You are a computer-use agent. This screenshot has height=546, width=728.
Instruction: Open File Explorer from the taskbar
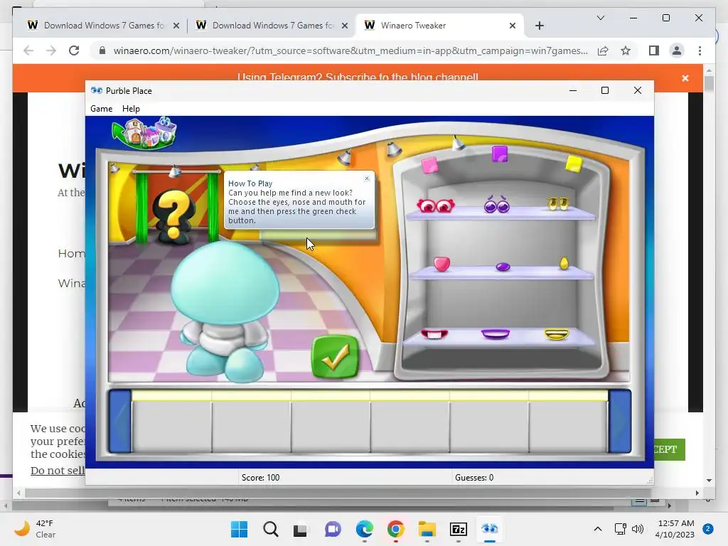pyautogui.click(x=427, y=529)
